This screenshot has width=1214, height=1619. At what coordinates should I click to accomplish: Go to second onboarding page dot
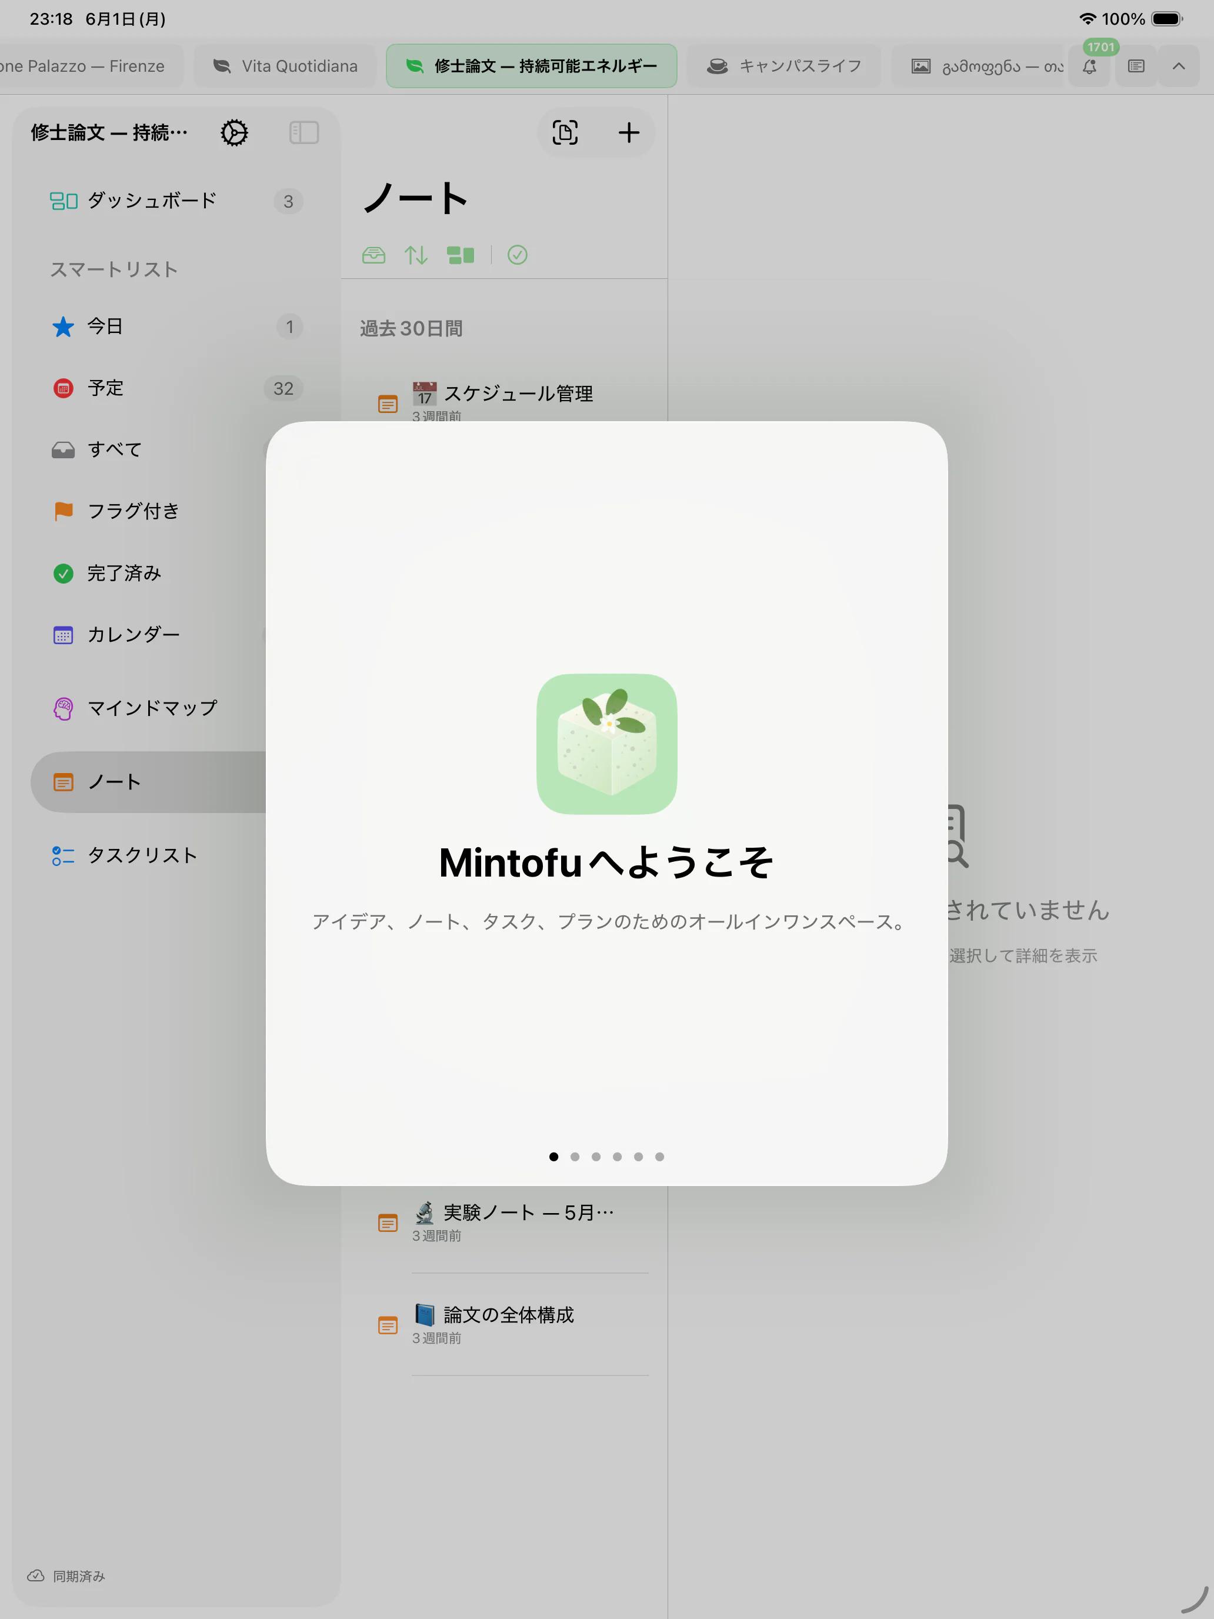[x=575, y=1157]
